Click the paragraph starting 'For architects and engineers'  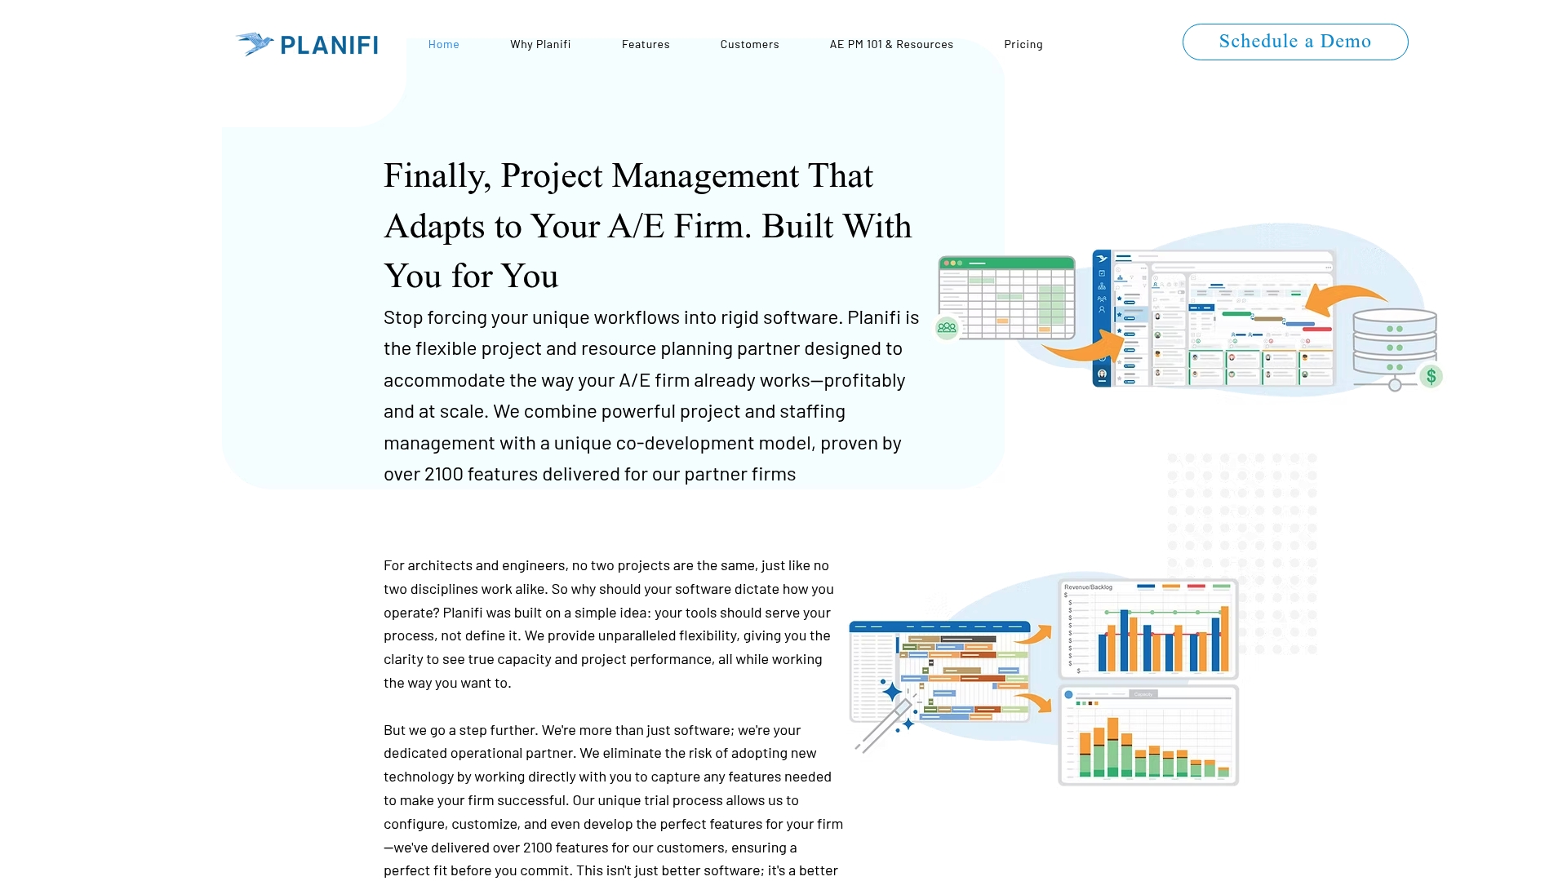pos(609,624)
